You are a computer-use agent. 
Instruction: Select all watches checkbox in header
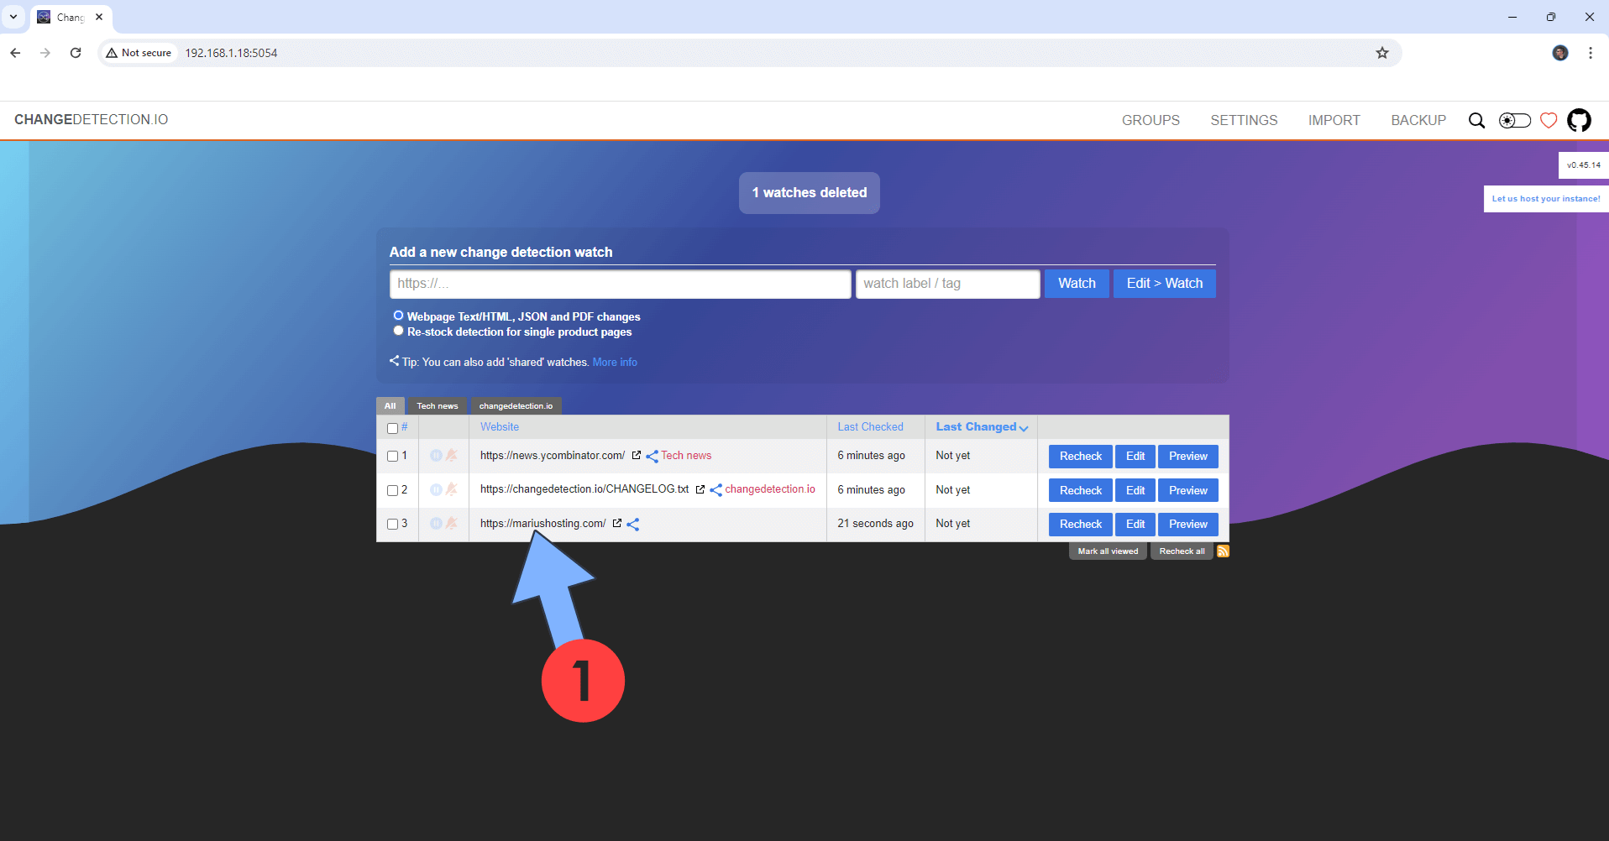point(392,428)
